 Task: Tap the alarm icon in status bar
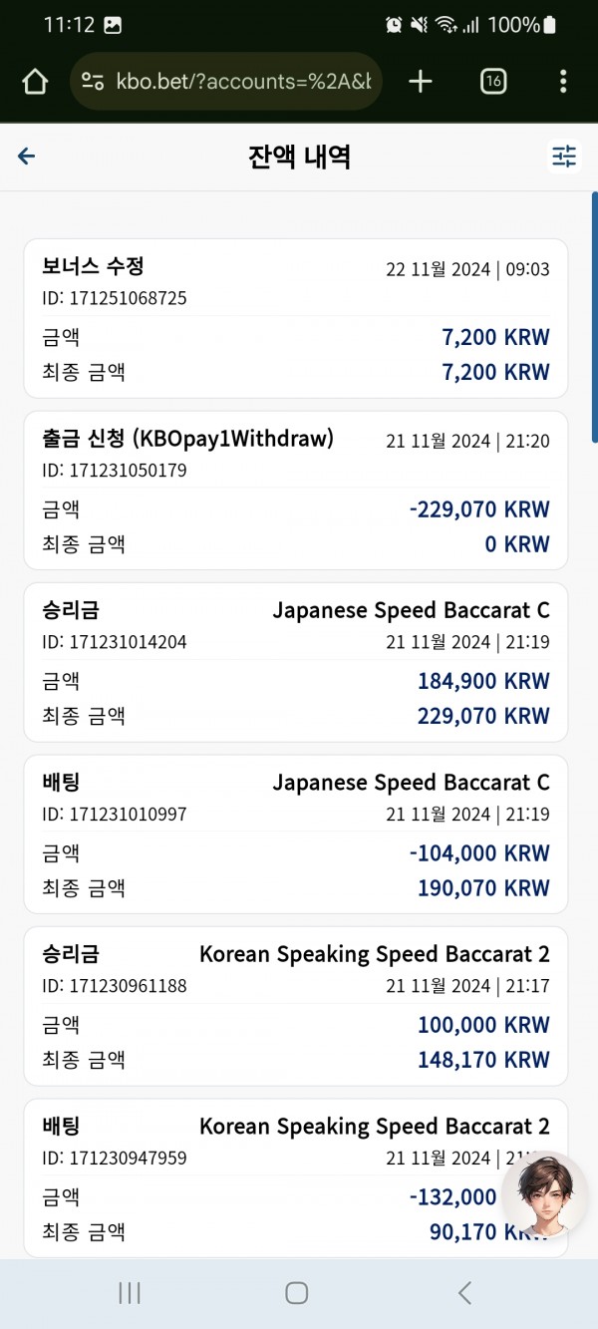394,25
